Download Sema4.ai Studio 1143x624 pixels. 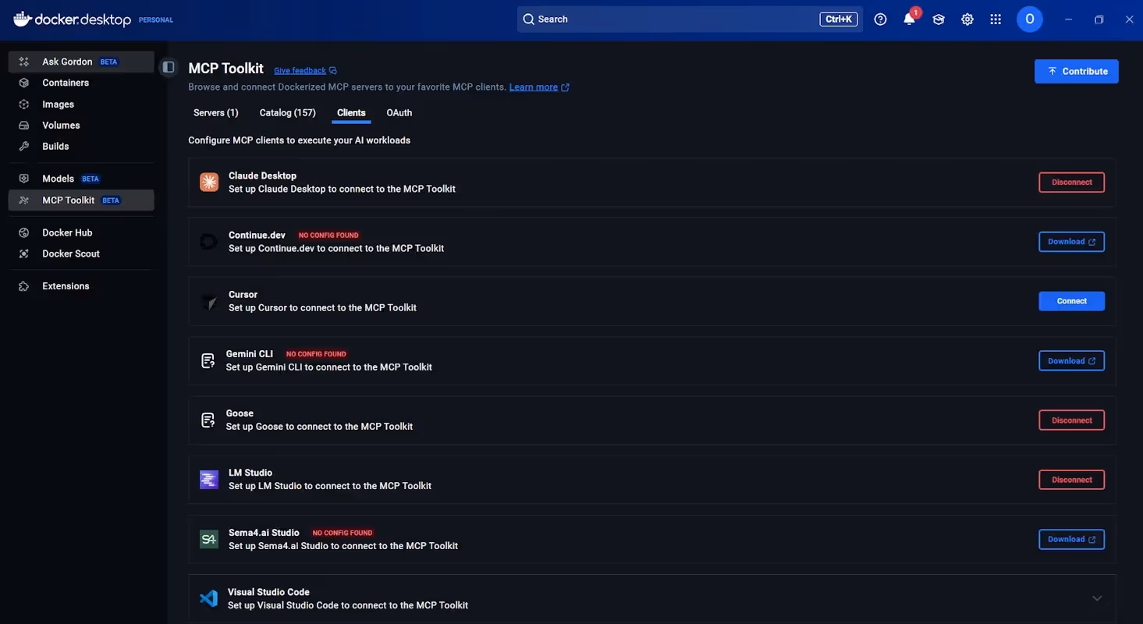(x=1071, y=539)
